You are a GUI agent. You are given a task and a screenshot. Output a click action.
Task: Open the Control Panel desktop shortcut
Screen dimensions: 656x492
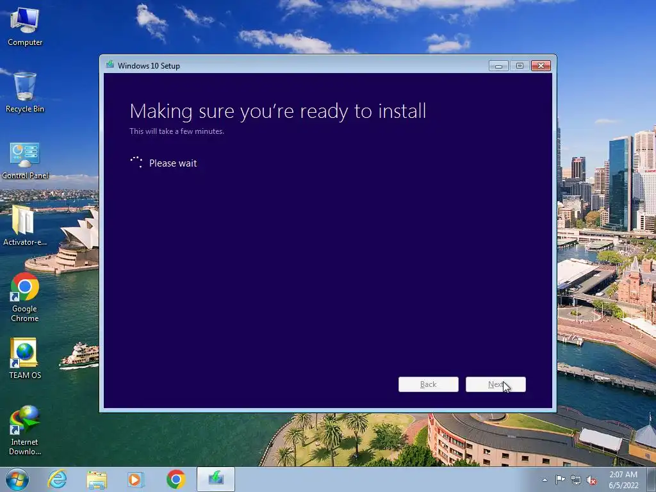(25, 161)
